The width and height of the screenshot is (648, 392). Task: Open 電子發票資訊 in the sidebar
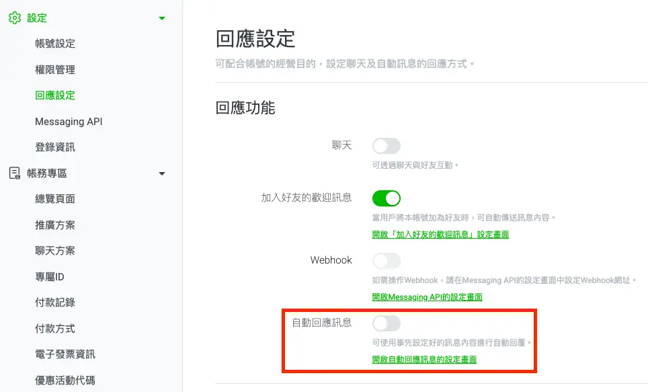[x=65, y=354]
